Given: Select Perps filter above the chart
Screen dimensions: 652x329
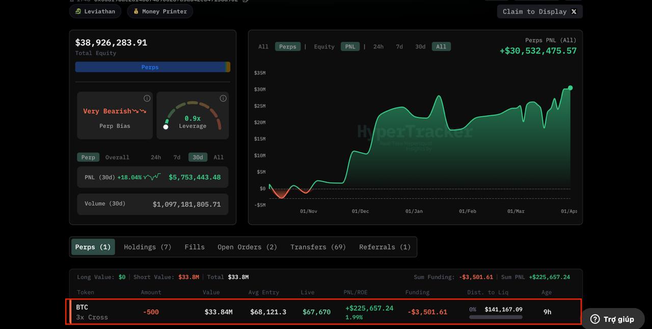Looking at the screenshot, I should click(287, 46).
